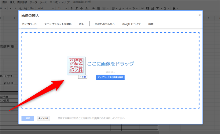Click the キャンセル button
Viewport: 220px width, 134px height.
tap(43, 118)
